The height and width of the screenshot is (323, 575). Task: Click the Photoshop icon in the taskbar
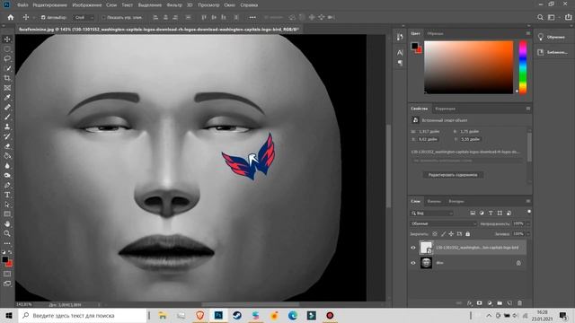pyautogui.click(x=218, y=315)
